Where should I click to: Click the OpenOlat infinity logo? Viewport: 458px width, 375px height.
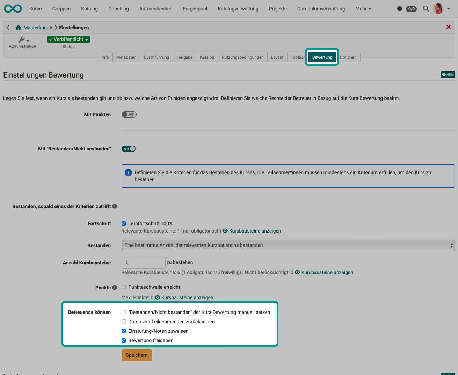(13, 8)
